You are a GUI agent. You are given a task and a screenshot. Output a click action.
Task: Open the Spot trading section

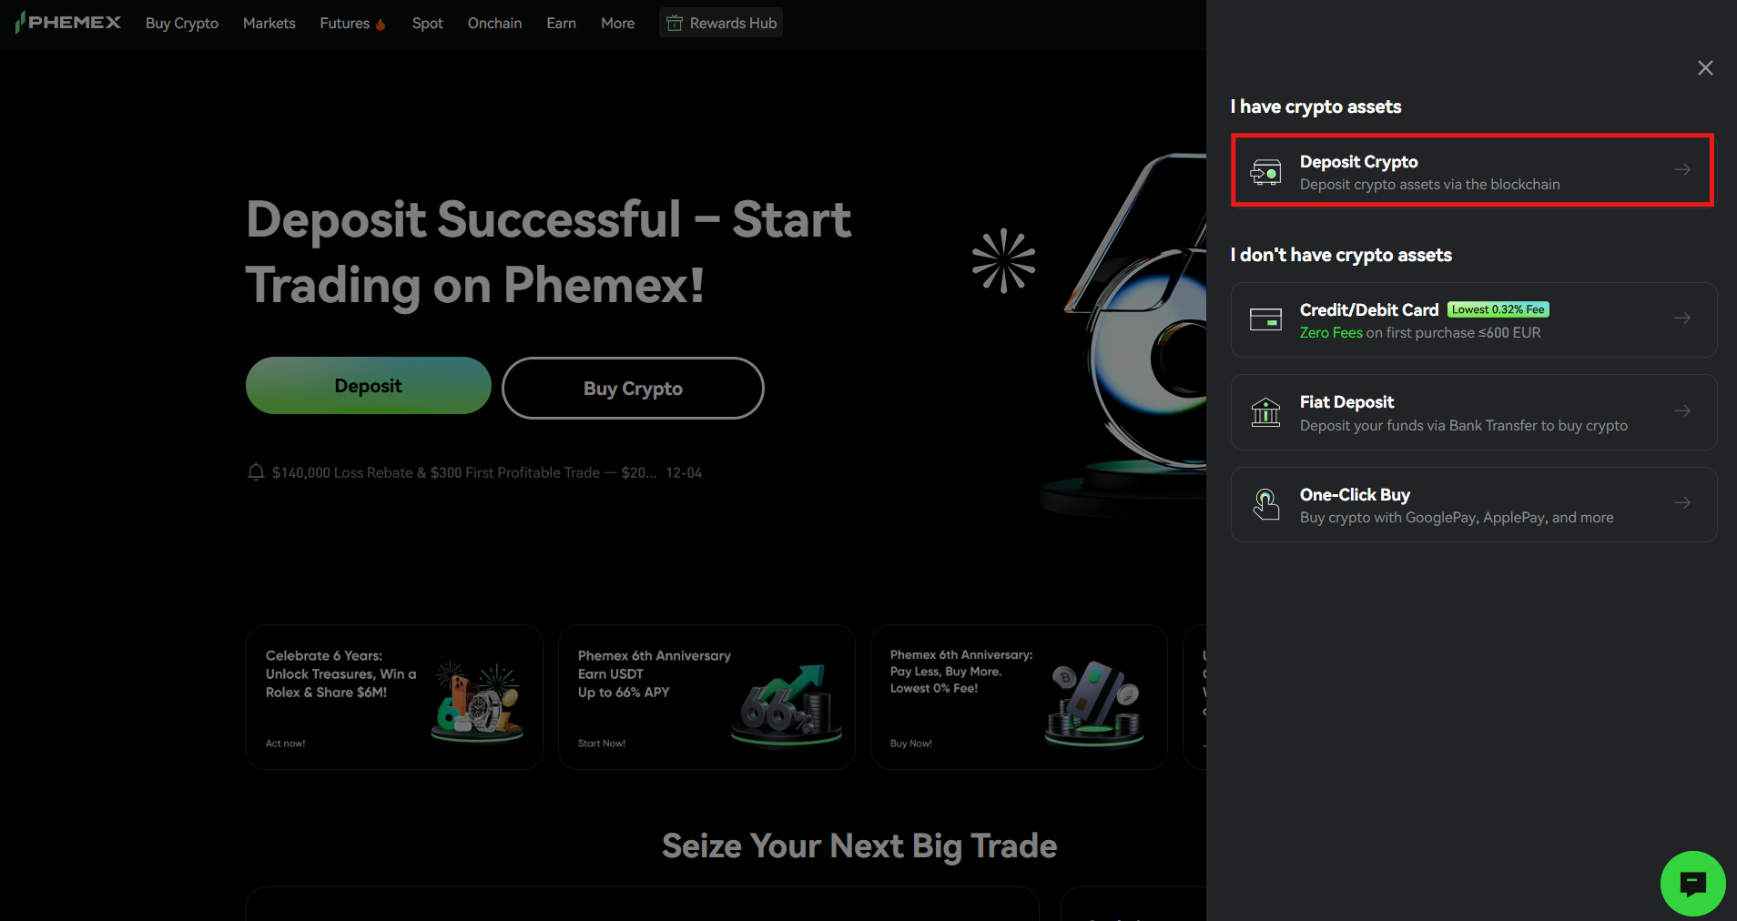click(x=427, y=23)
